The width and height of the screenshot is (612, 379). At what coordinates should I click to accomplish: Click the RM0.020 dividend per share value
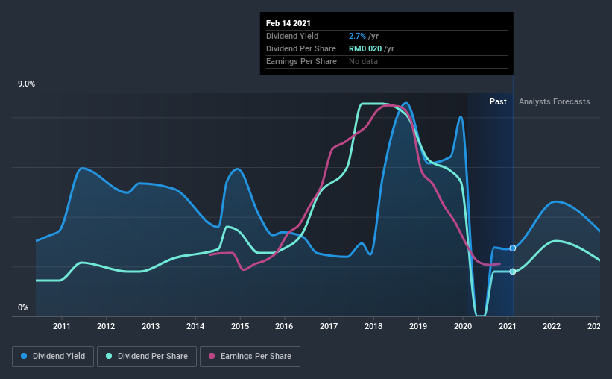[x=365, y=48]
